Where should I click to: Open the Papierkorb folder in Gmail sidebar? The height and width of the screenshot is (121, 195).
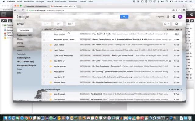pos(21,54)
